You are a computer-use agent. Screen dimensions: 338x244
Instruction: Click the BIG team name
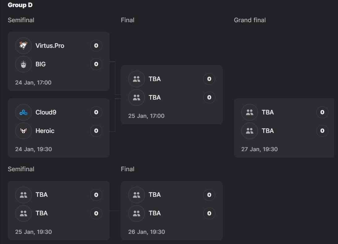click(x=40, y=64)
